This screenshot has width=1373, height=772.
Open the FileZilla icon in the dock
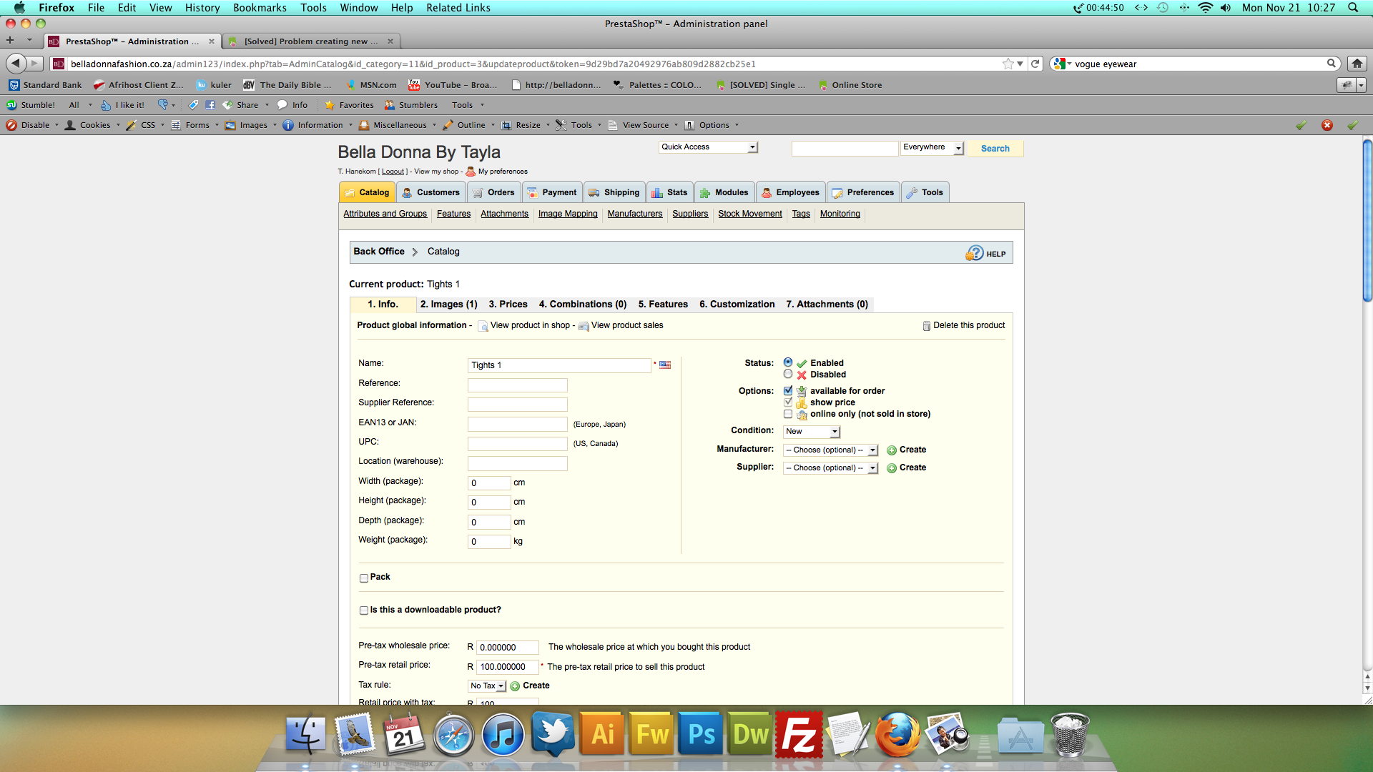pos(799,734)
